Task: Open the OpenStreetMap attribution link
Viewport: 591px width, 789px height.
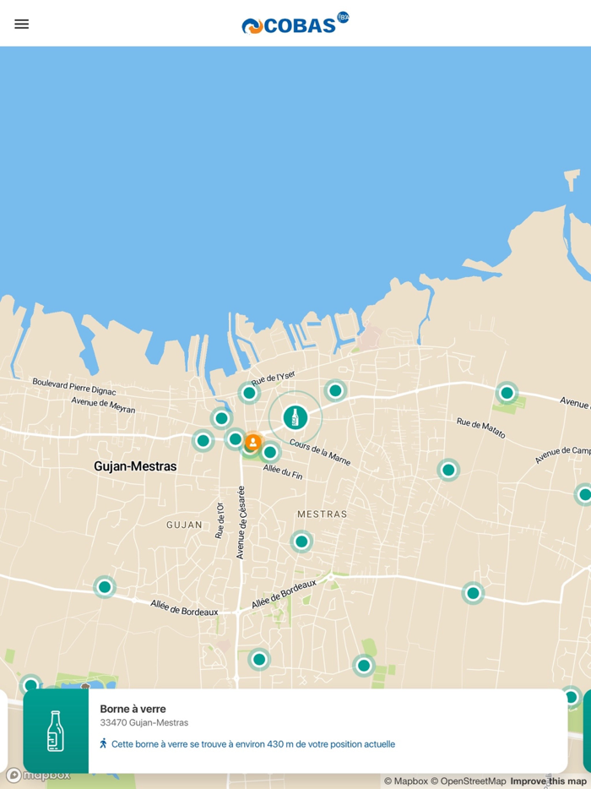Action: [469, 781]
